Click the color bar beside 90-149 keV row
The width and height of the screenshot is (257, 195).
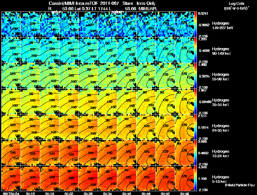tap(195, 50)
